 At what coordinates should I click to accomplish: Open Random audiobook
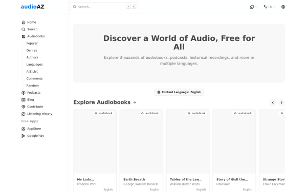33,86
